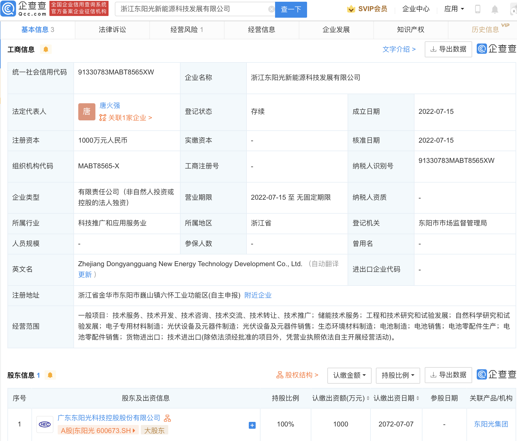The height and width of the screenshot is (441, 517).
Task: Export shareholder data with 导出数据
Action: tap(448, 375)
